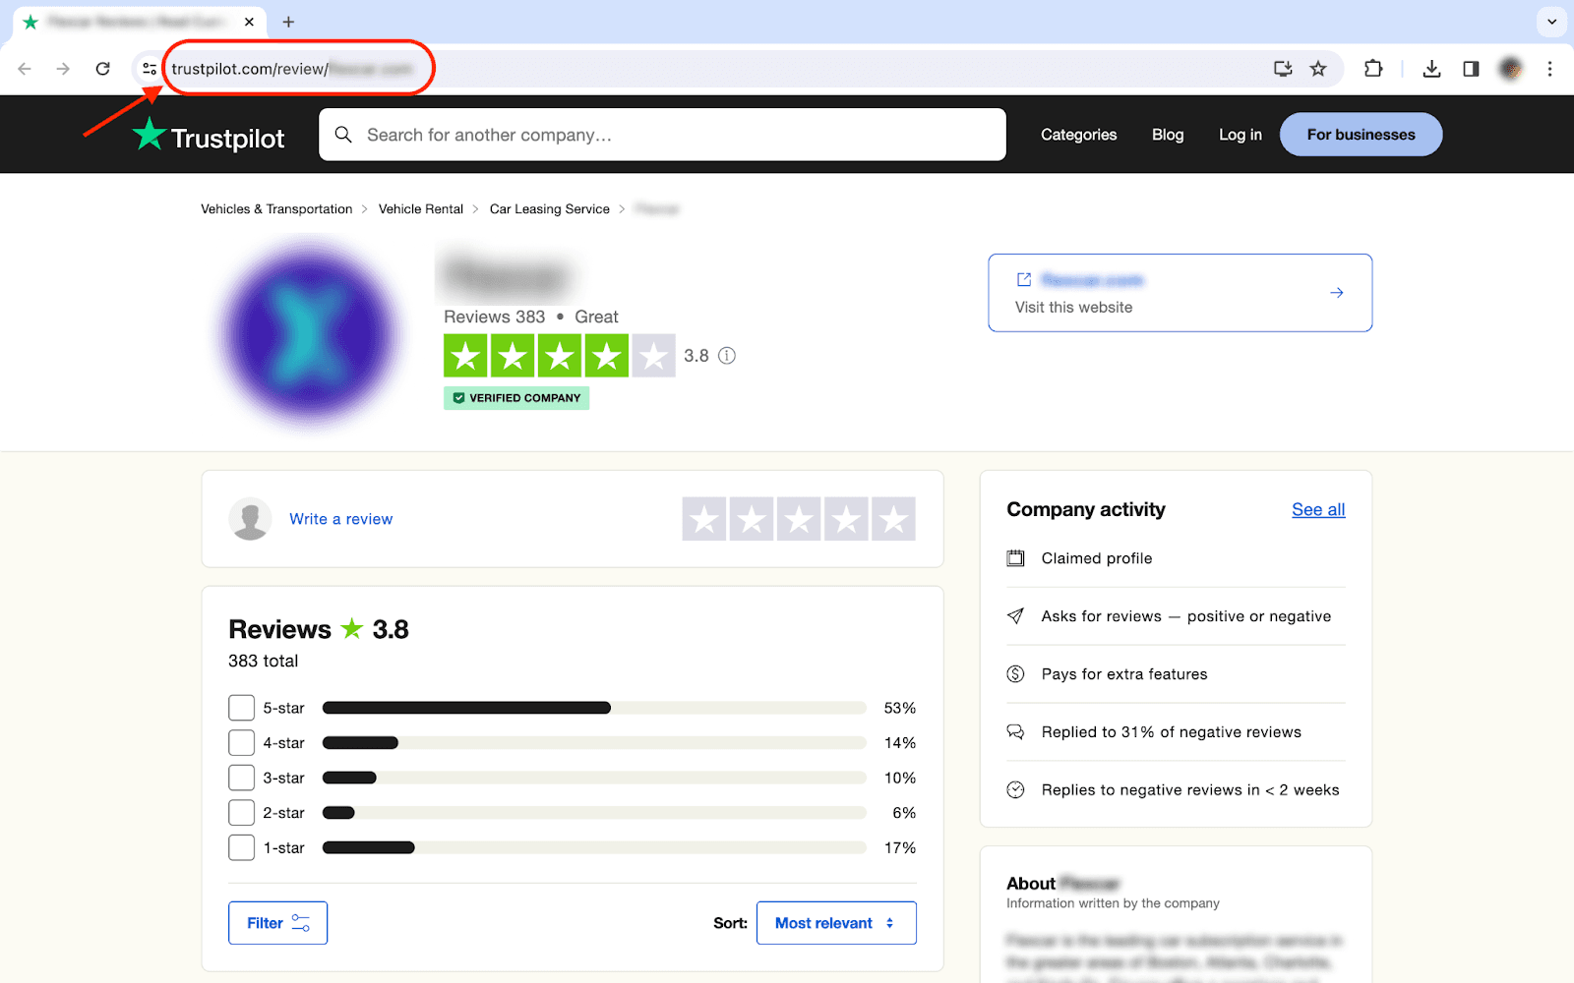This screenshot has width=1574, height=983.
Task: Open the Most relevant sort dropdown
Action: [x=835, y=923]
